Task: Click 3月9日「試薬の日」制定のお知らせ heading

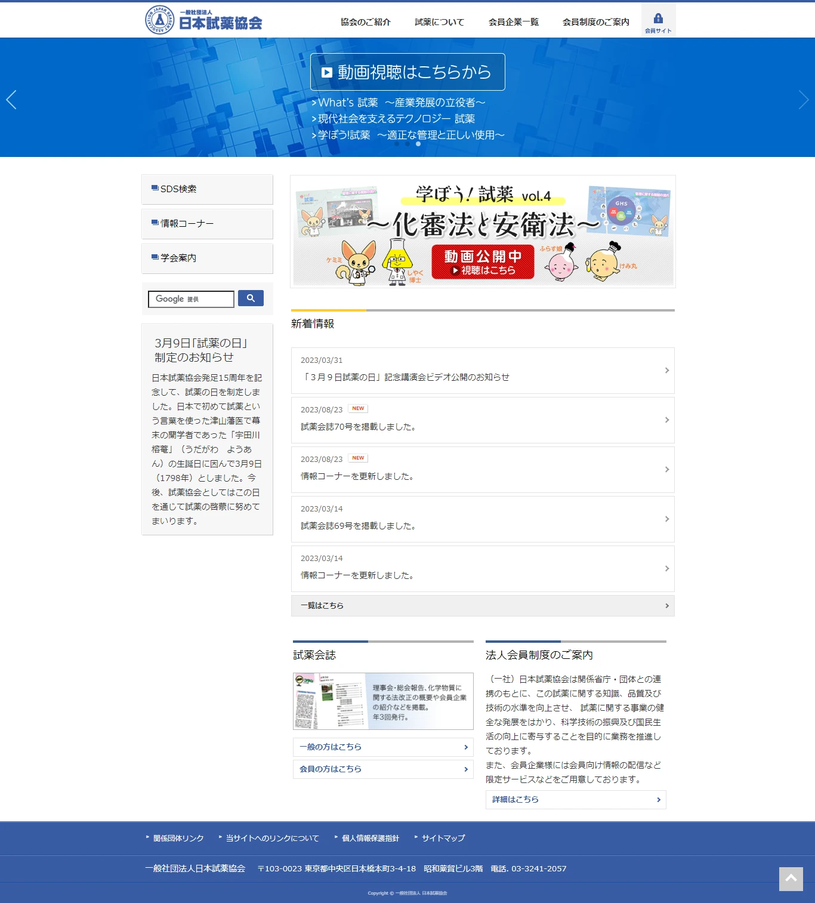Action: [201, 350]
